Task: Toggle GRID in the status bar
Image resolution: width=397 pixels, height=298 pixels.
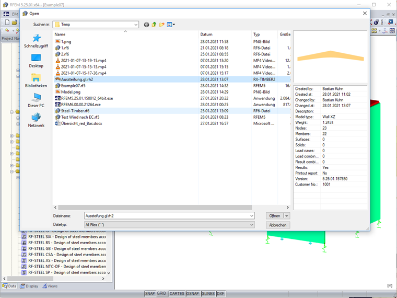Action: 161,293
